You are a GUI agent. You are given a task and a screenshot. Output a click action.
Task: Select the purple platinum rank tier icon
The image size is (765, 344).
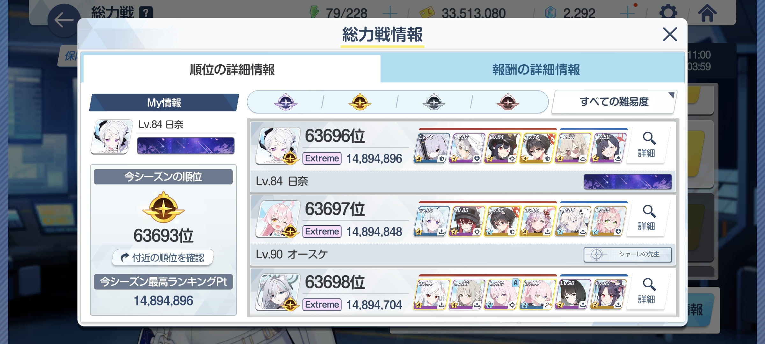(286, 102)
